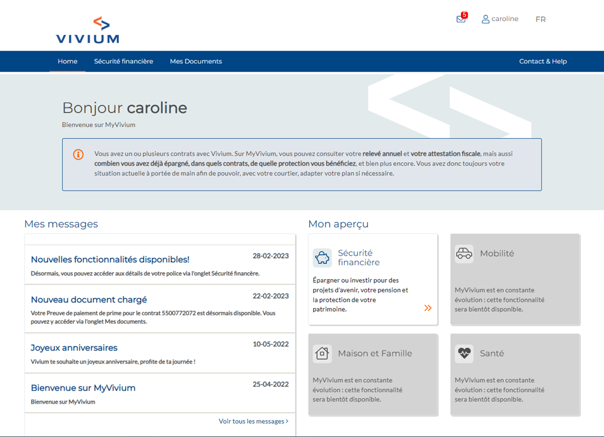
Task: Click the caroline username in the header
Action: (504, 19)
